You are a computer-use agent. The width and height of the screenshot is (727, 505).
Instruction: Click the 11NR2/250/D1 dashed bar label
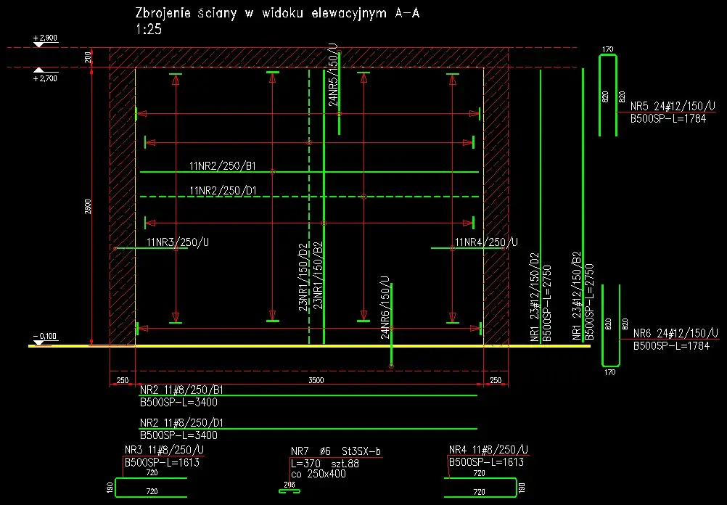pos(223,191)
